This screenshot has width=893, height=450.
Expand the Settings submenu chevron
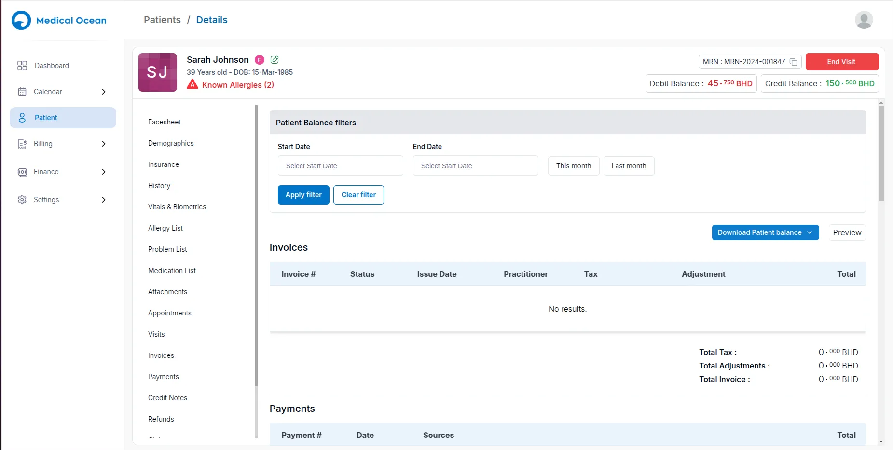104,199
